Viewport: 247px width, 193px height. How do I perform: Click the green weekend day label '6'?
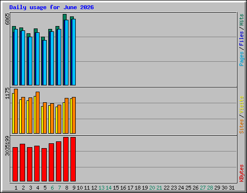point(52,188)
